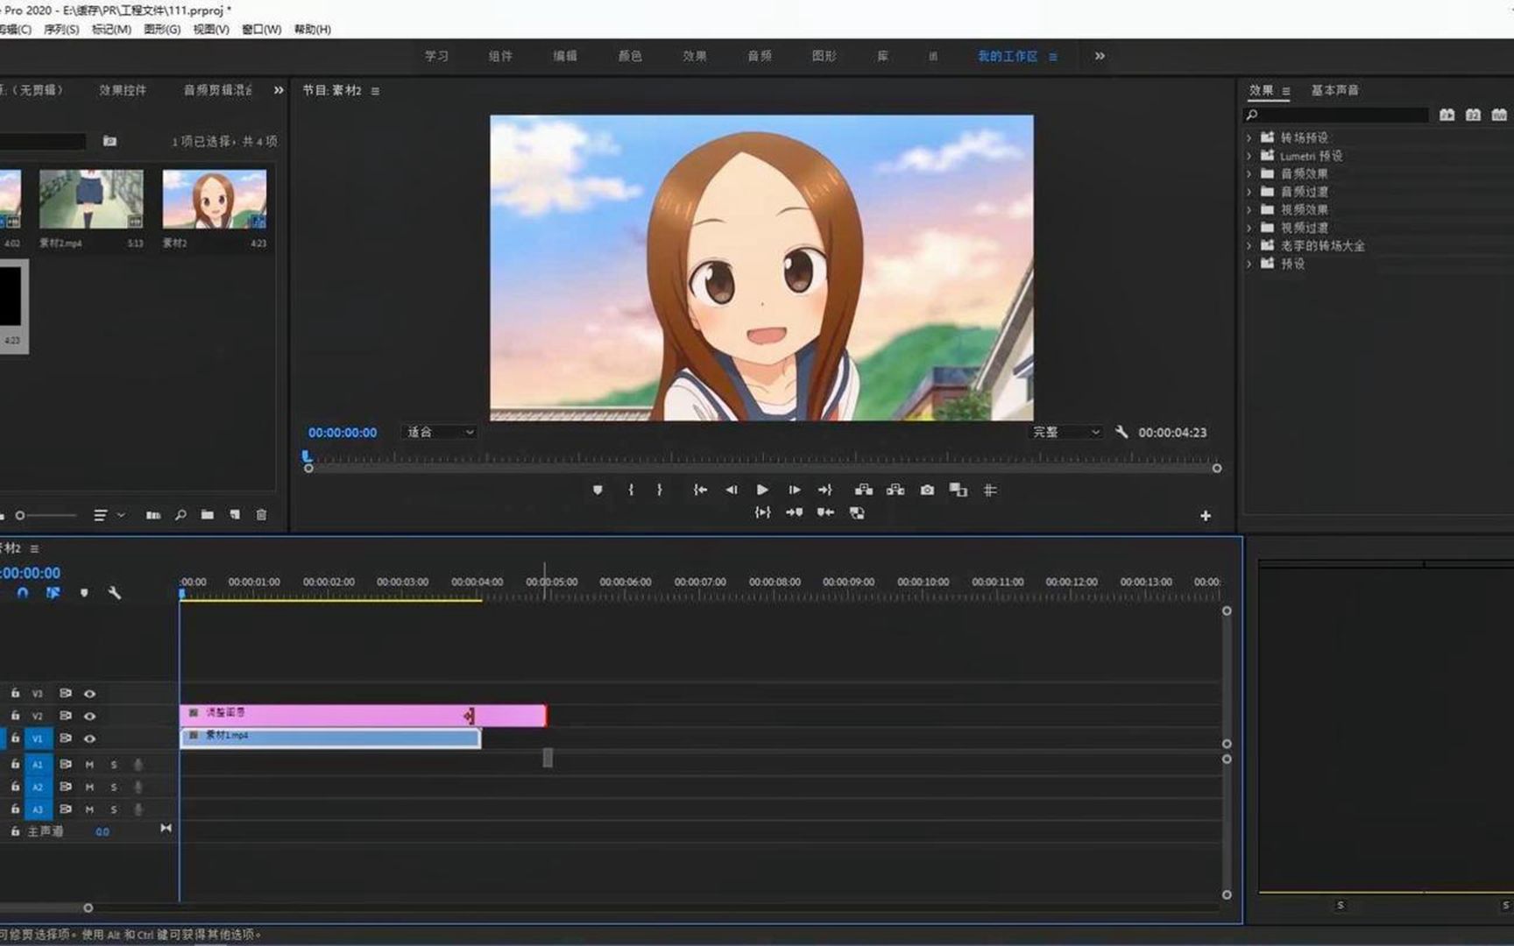Toggle linked selection in timeline
The width and height of the screenshot is (1514, 946).
[53, 593]
